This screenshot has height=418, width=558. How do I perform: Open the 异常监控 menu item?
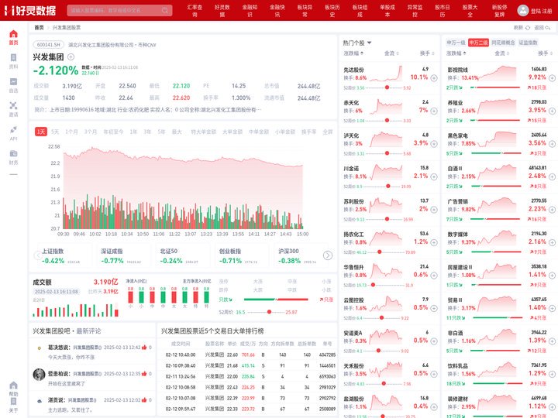pos(415,11)
